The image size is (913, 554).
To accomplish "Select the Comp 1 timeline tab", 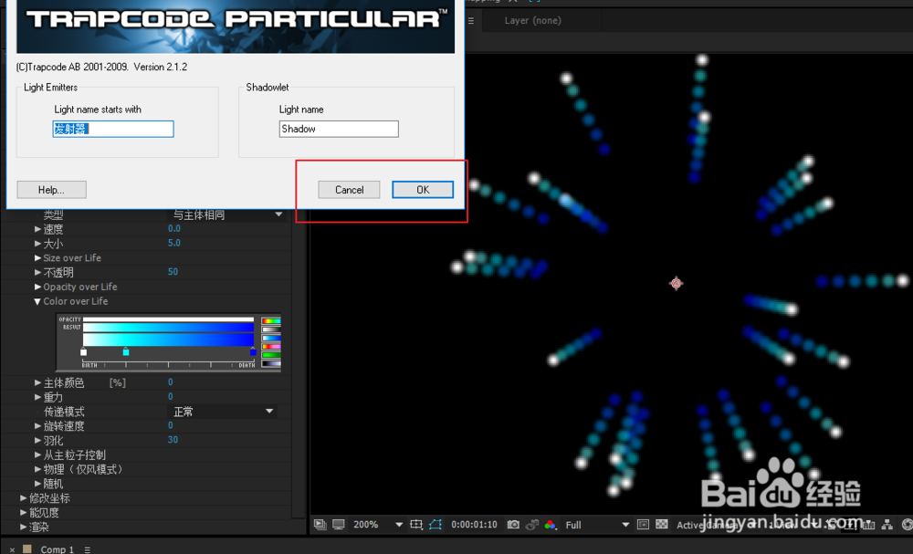I will coord(57,549).
